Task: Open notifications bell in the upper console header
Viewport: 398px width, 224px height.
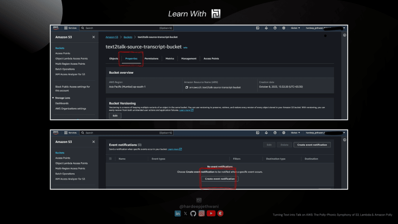Action: click(266, 28)
